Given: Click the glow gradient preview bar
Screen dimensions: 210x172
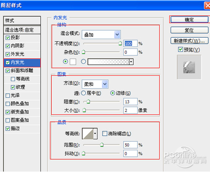Looking at the screenshot, I should 108,62.
